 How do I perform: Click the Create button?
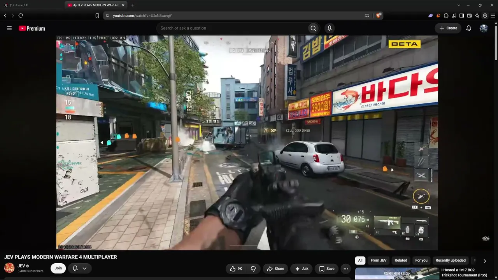pos(448,28)
